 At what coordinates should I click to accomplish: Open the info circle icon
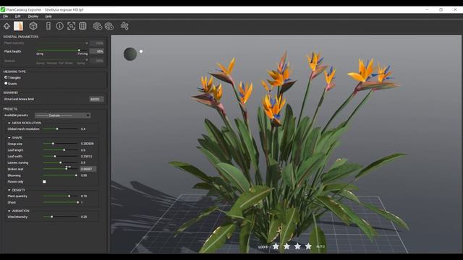pos(59,26)
